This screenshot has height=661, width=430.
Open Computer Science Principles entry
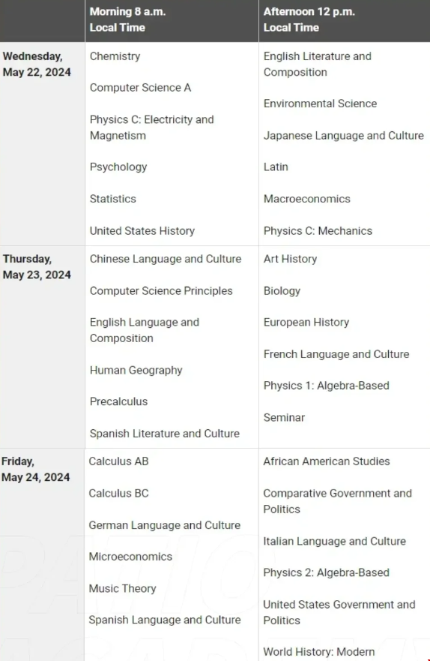coord(161,291)
